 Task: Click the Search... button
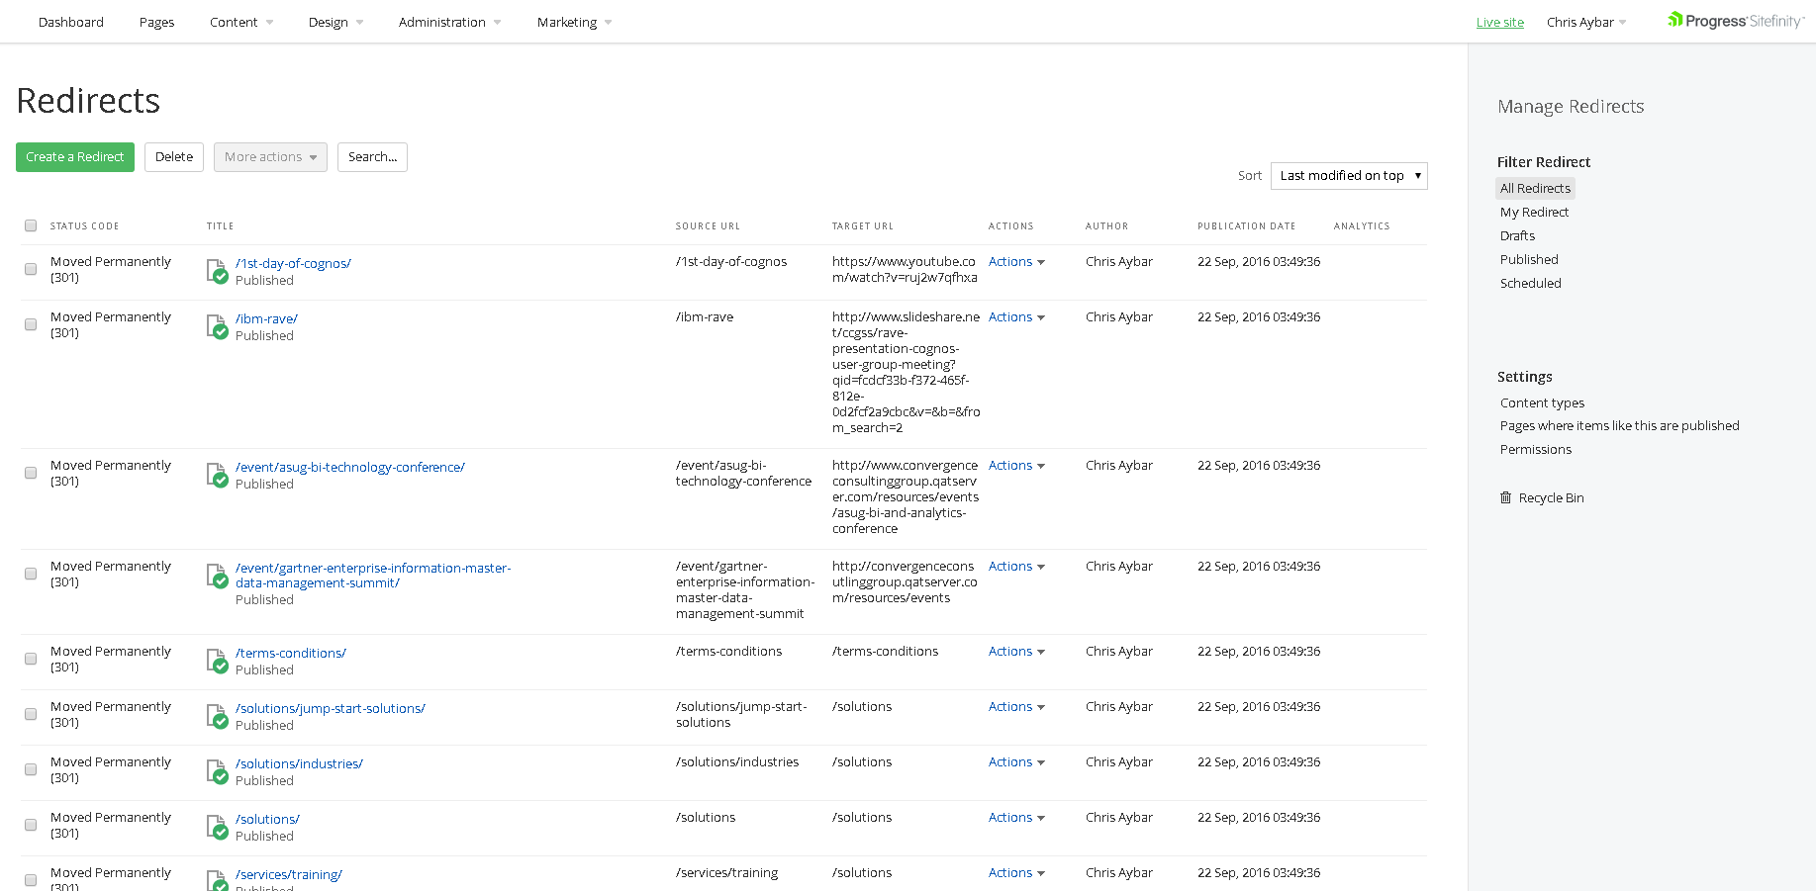[x=372, y=157]
